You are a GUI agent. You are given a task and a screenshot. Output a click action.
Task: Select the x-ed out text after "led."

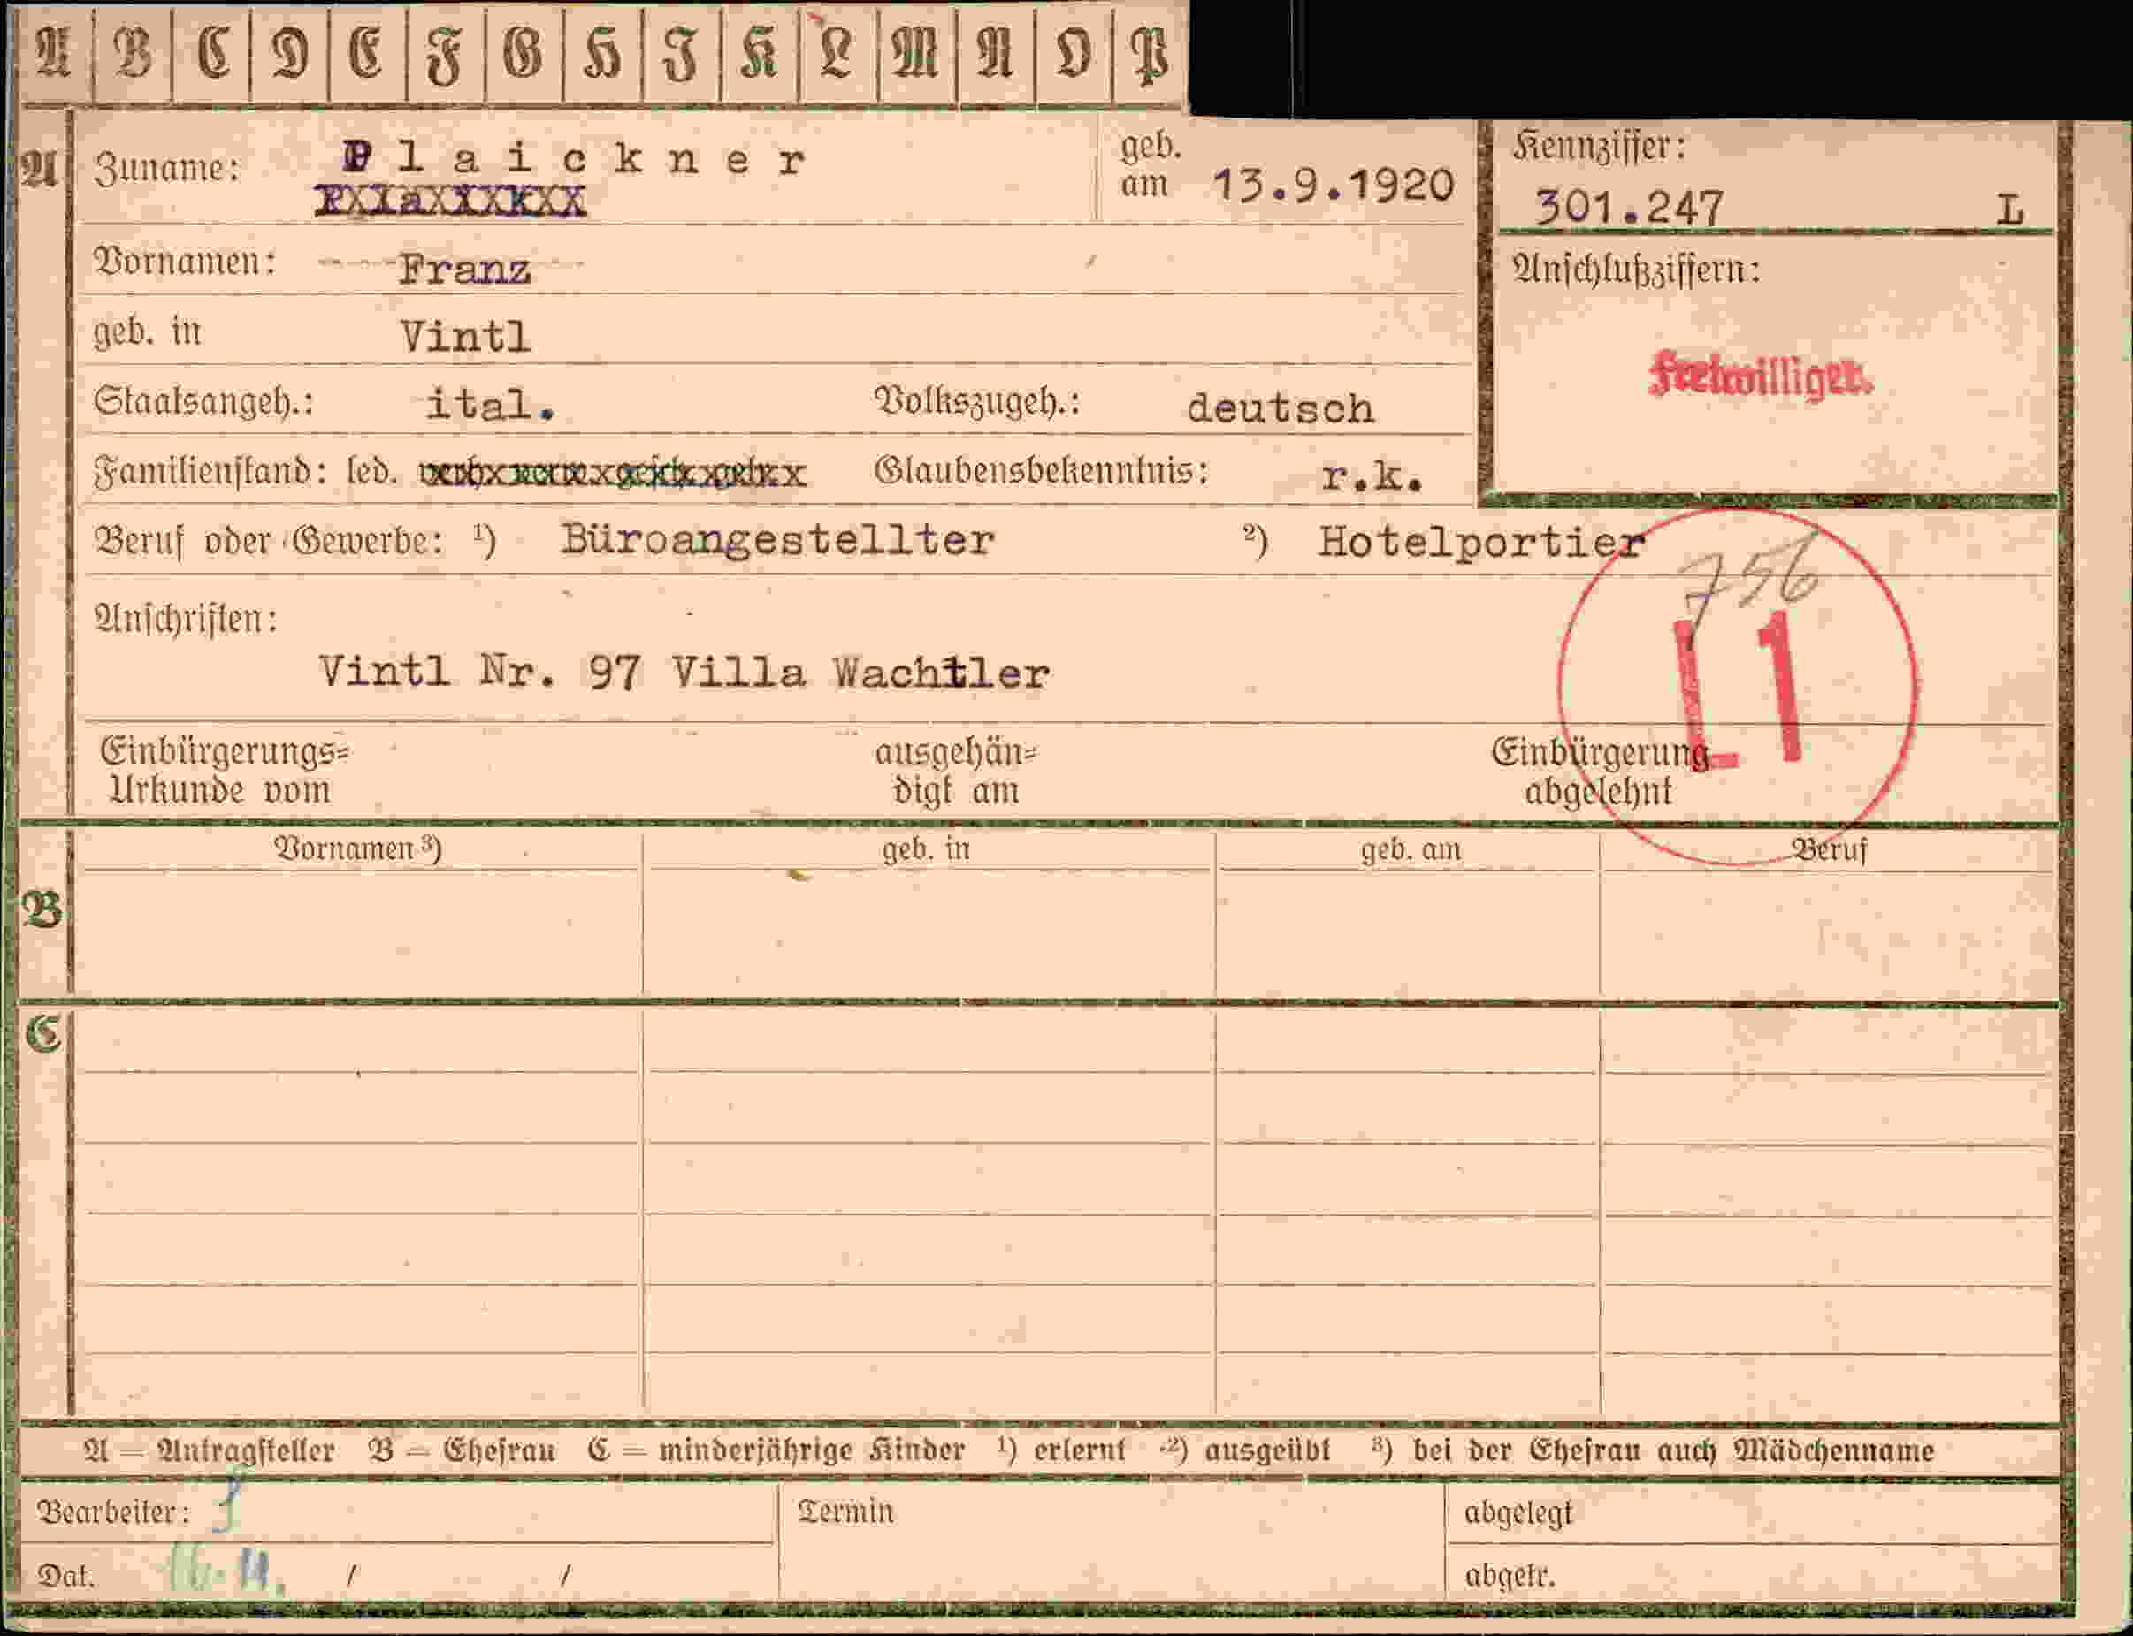tap(613, 475)
